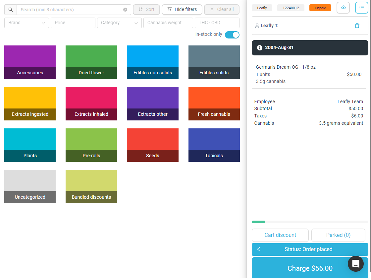
Task: Select the Edibles non-solids category tile
Action: [x=153, y=62]
